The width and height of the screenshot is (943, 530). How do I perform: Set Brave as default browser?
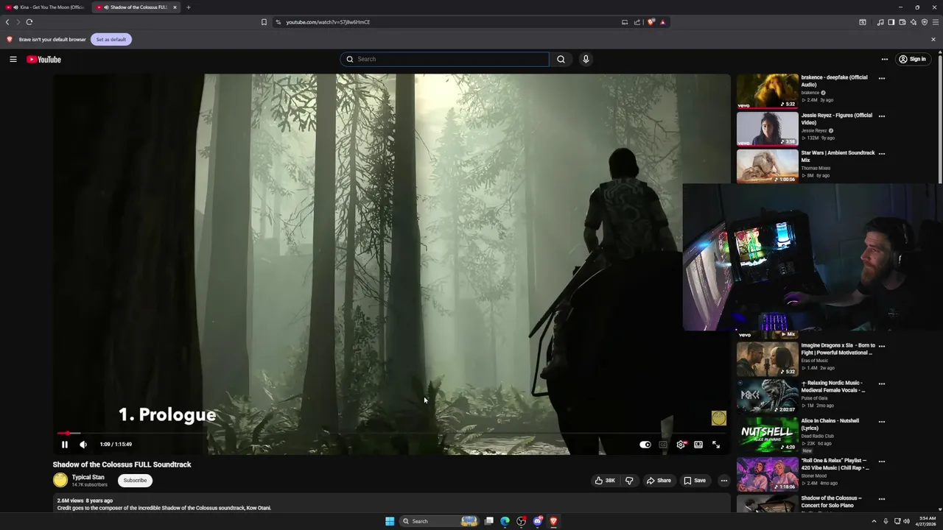coord(111,40)
